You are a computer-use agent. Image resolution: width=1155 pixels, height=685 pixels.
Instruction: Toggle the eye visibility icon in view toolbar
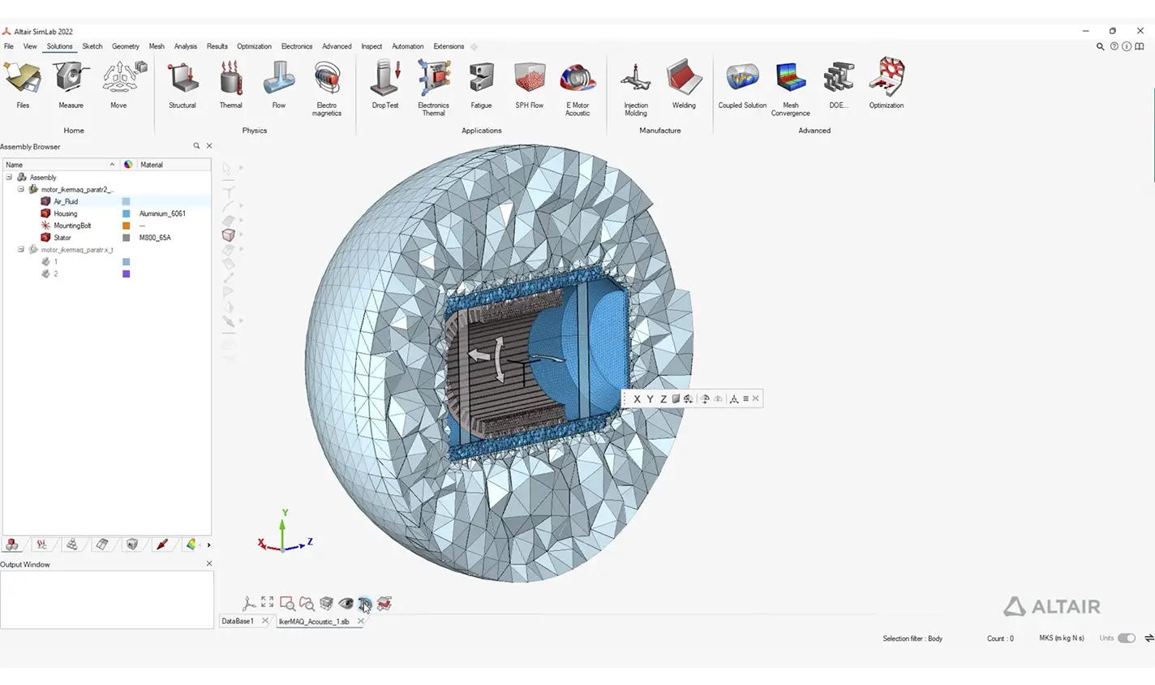[x=346, y=603]
